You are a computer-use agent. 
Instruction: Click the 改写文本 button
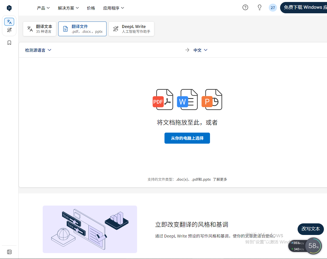coord(311,229)
